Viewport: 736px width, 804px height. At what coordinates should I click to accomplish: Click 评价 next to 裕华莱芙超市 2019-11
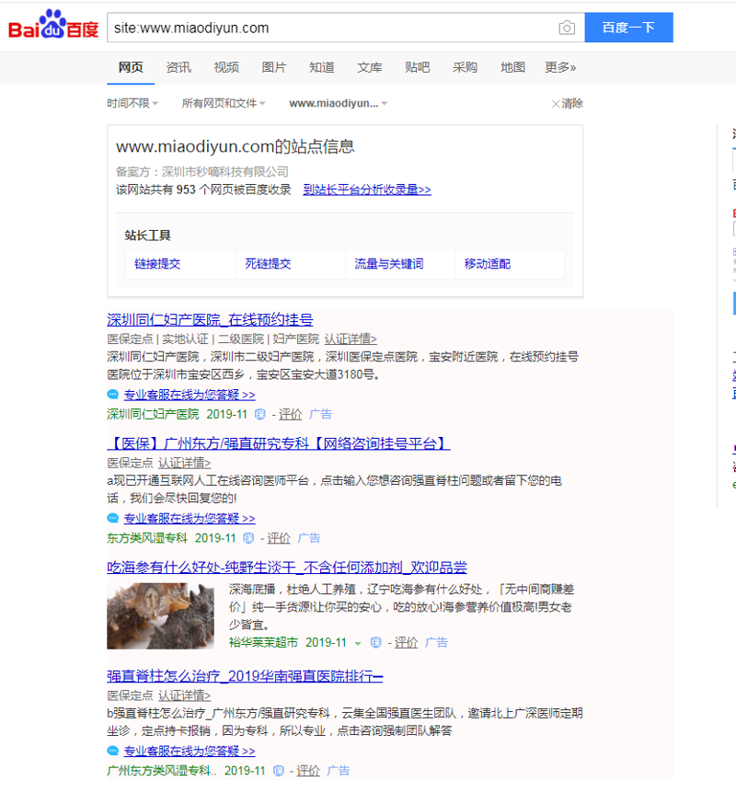(x=406, y=642)
